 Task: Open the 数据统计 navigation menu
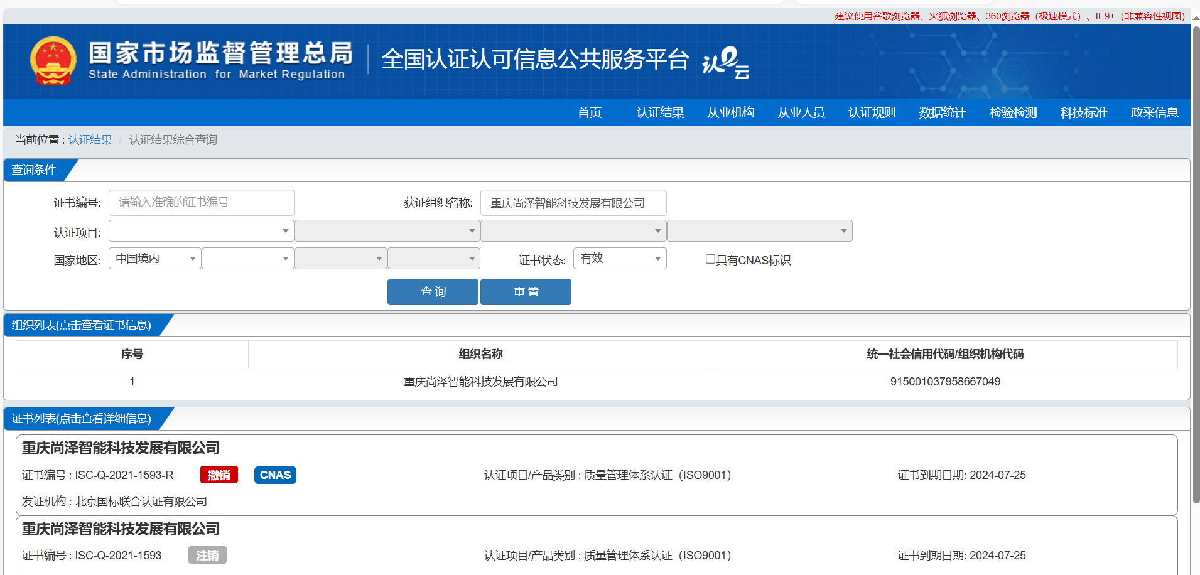[x=942, y=112]
